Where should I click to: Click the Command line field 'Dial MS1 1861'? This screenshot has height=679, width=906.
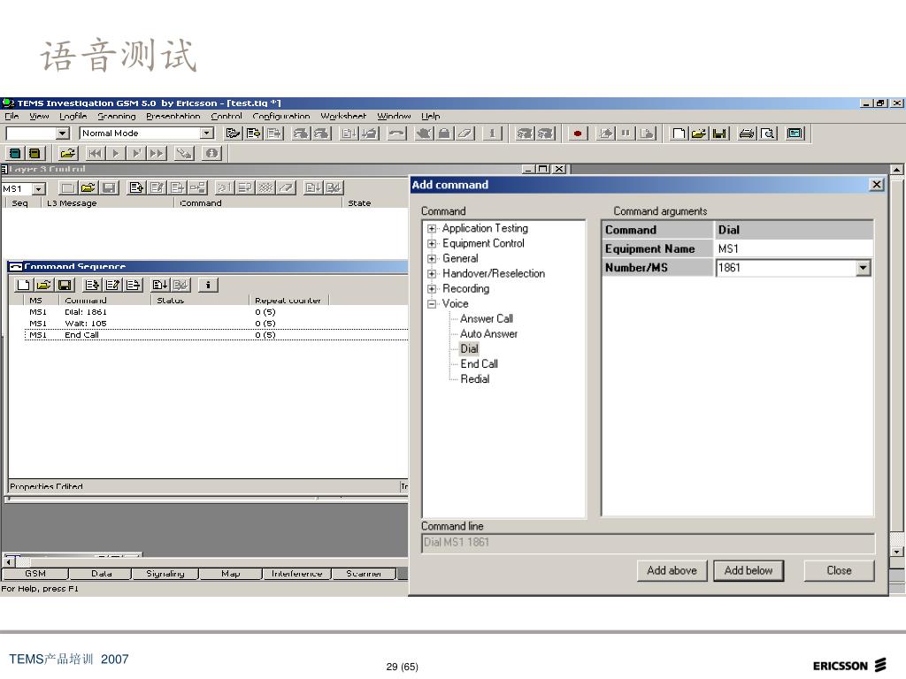coord(649,543)
